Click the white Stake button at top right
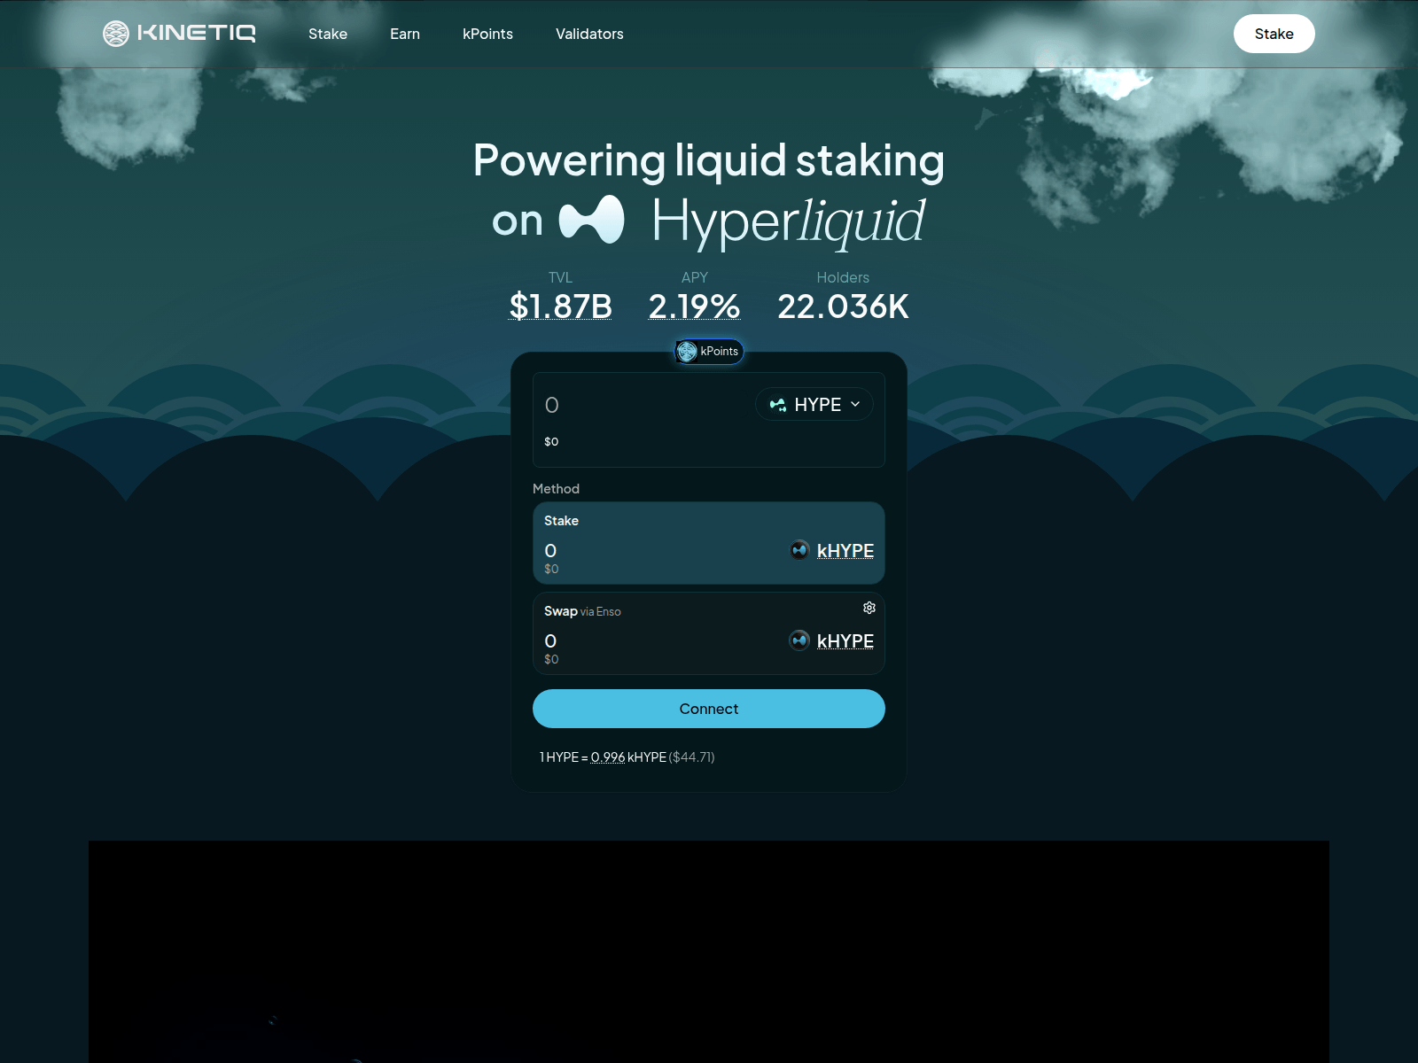The width and height of the screenshot is (1418, 1063). (x=1274, y=34)
